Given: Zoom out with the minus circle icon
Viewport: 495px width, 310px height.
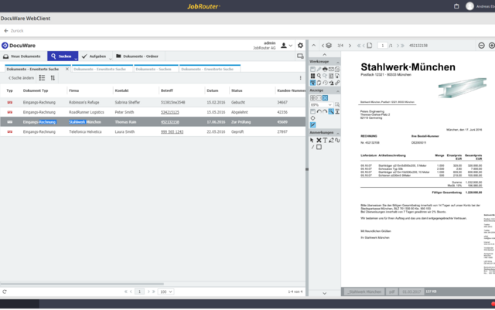Looking at the screenshot, I should click(481, 46).
